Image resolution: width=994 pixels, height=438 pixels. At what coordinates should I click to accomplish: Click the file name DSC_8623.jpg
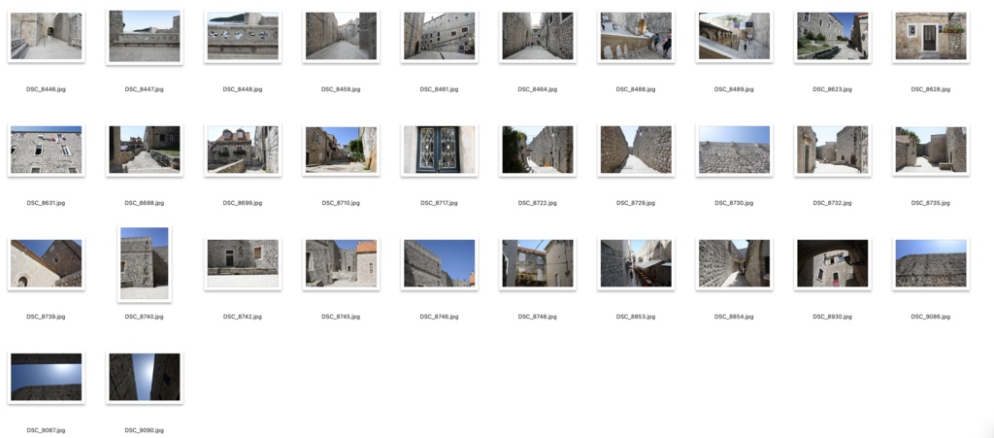(832, 89)
